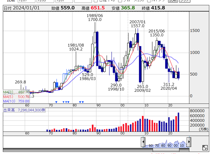
Task: Click the left range handle arrow
Action: [143, 142]
